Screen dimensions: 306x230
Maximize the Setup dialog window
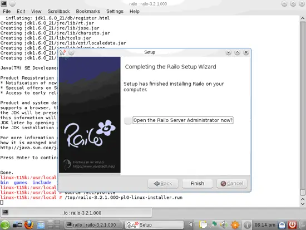[x=237, y=52]
